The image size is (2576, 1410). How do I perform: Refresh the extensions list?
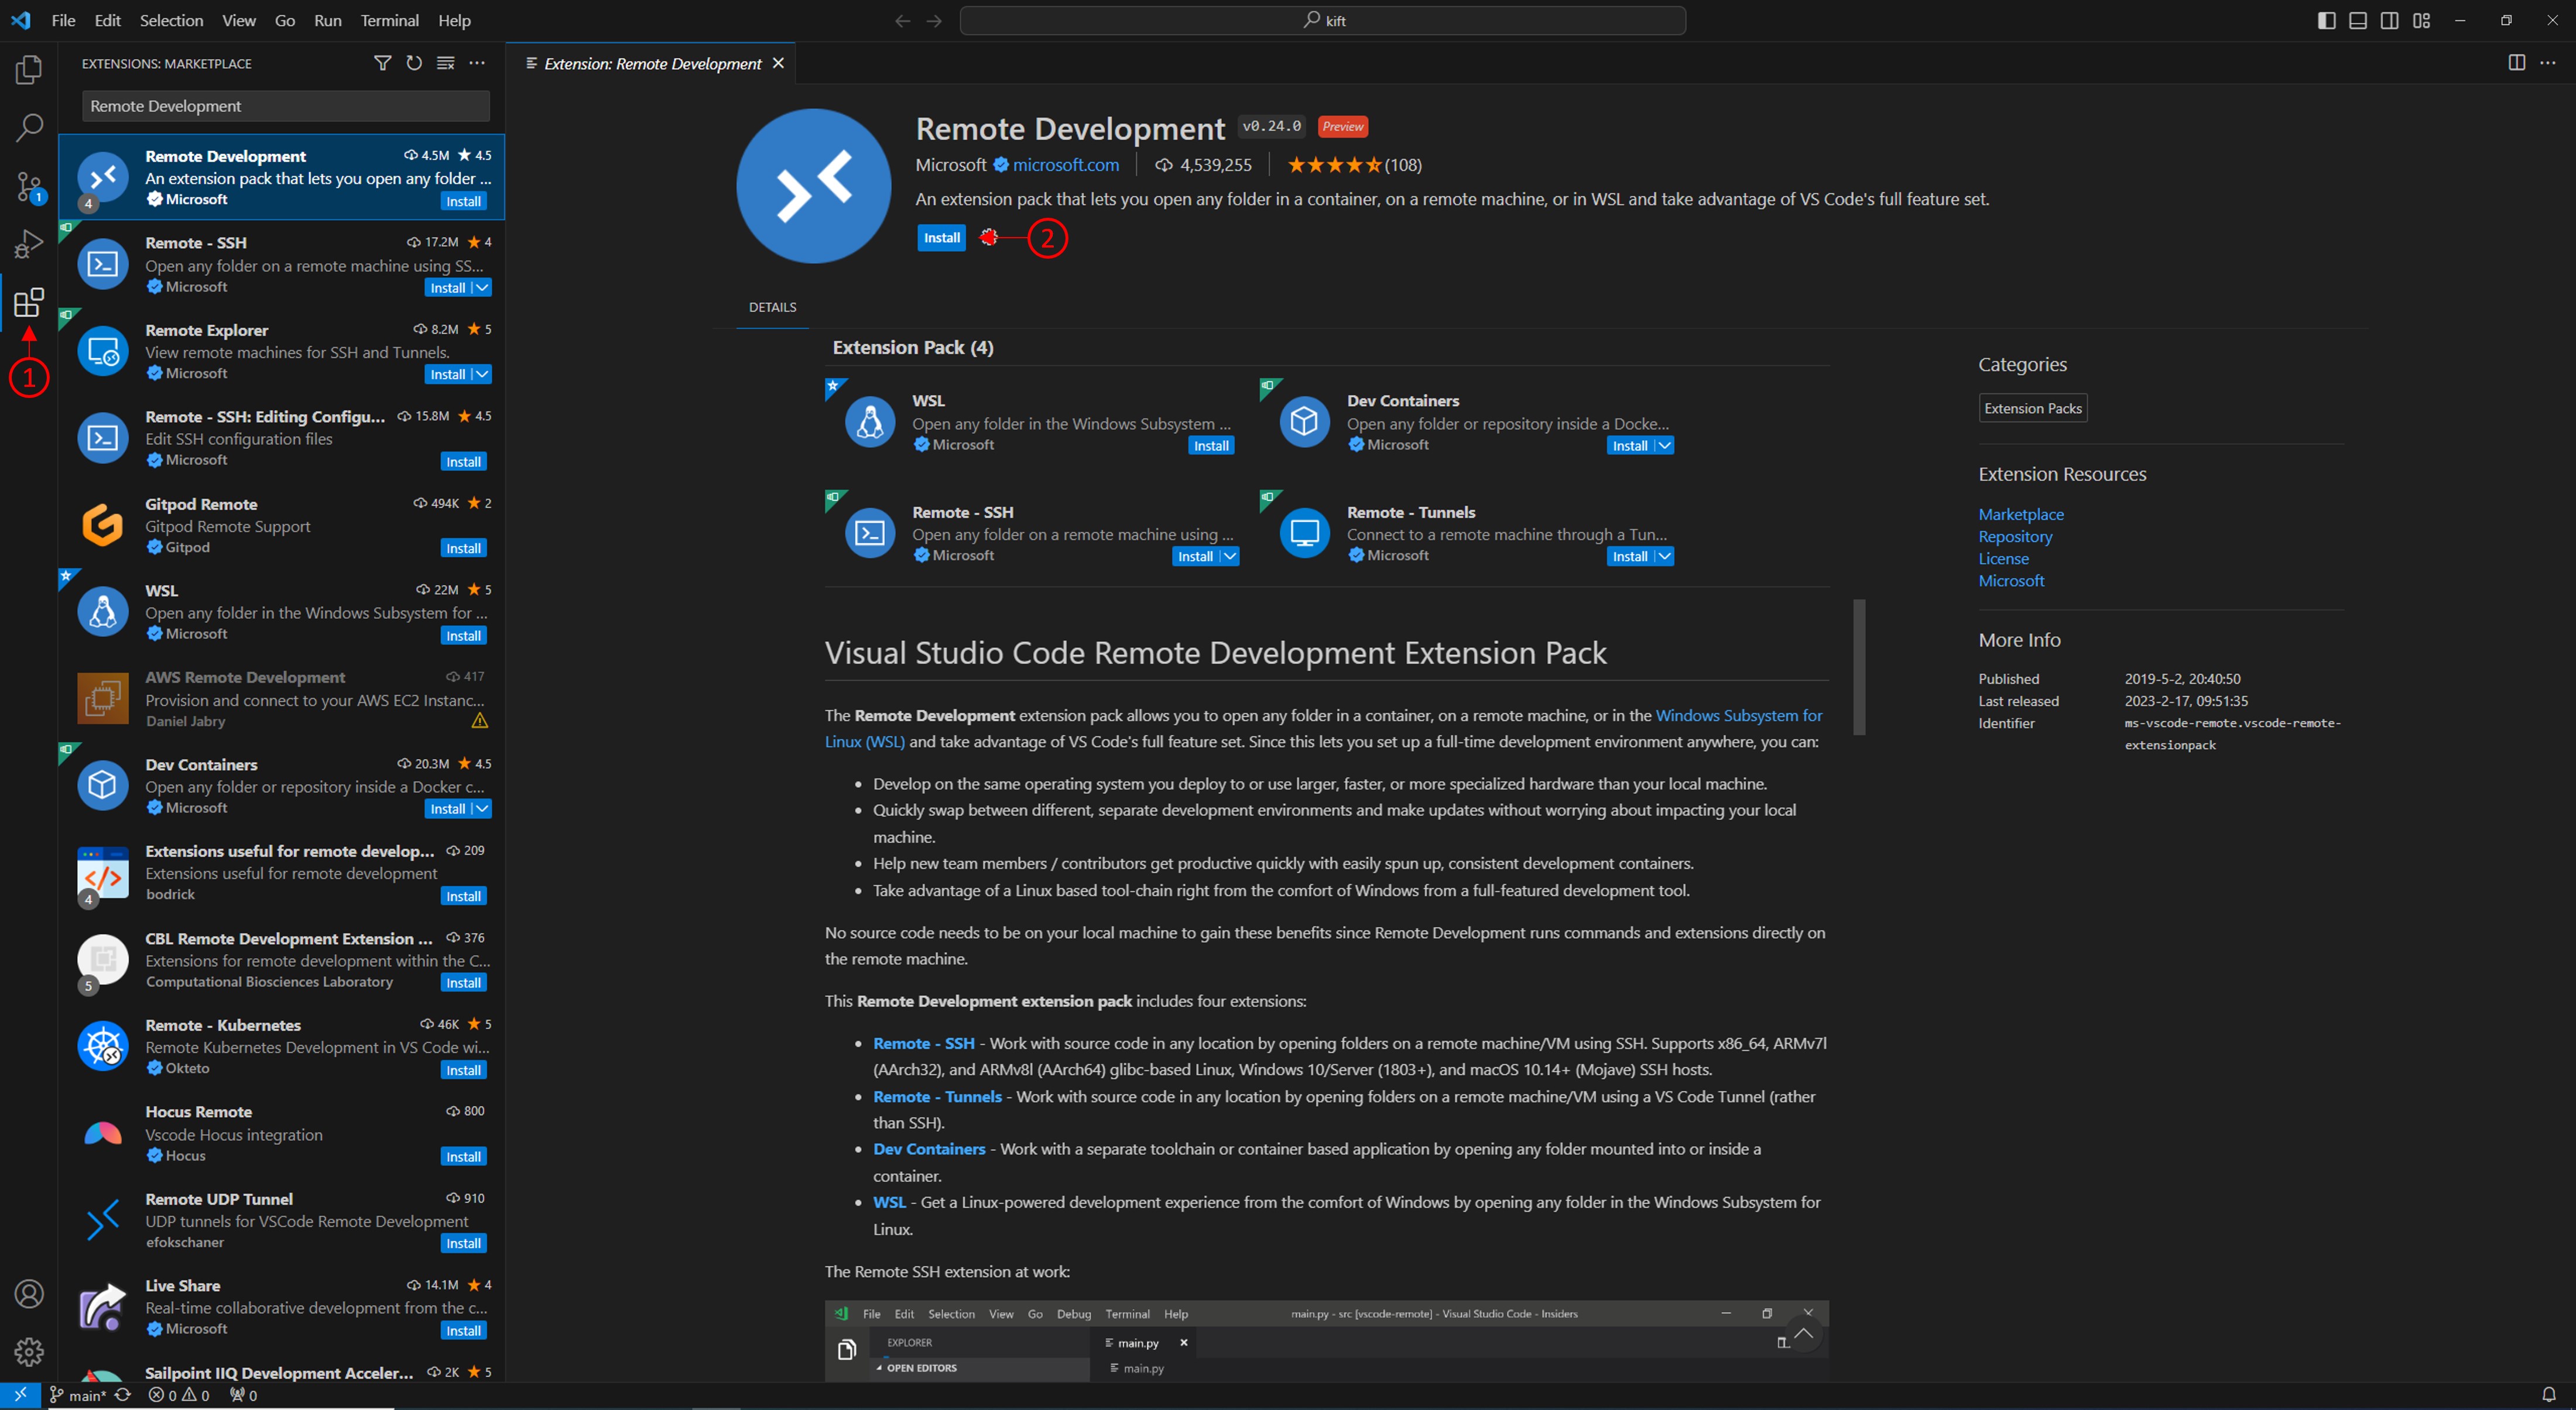pos(414,63)
